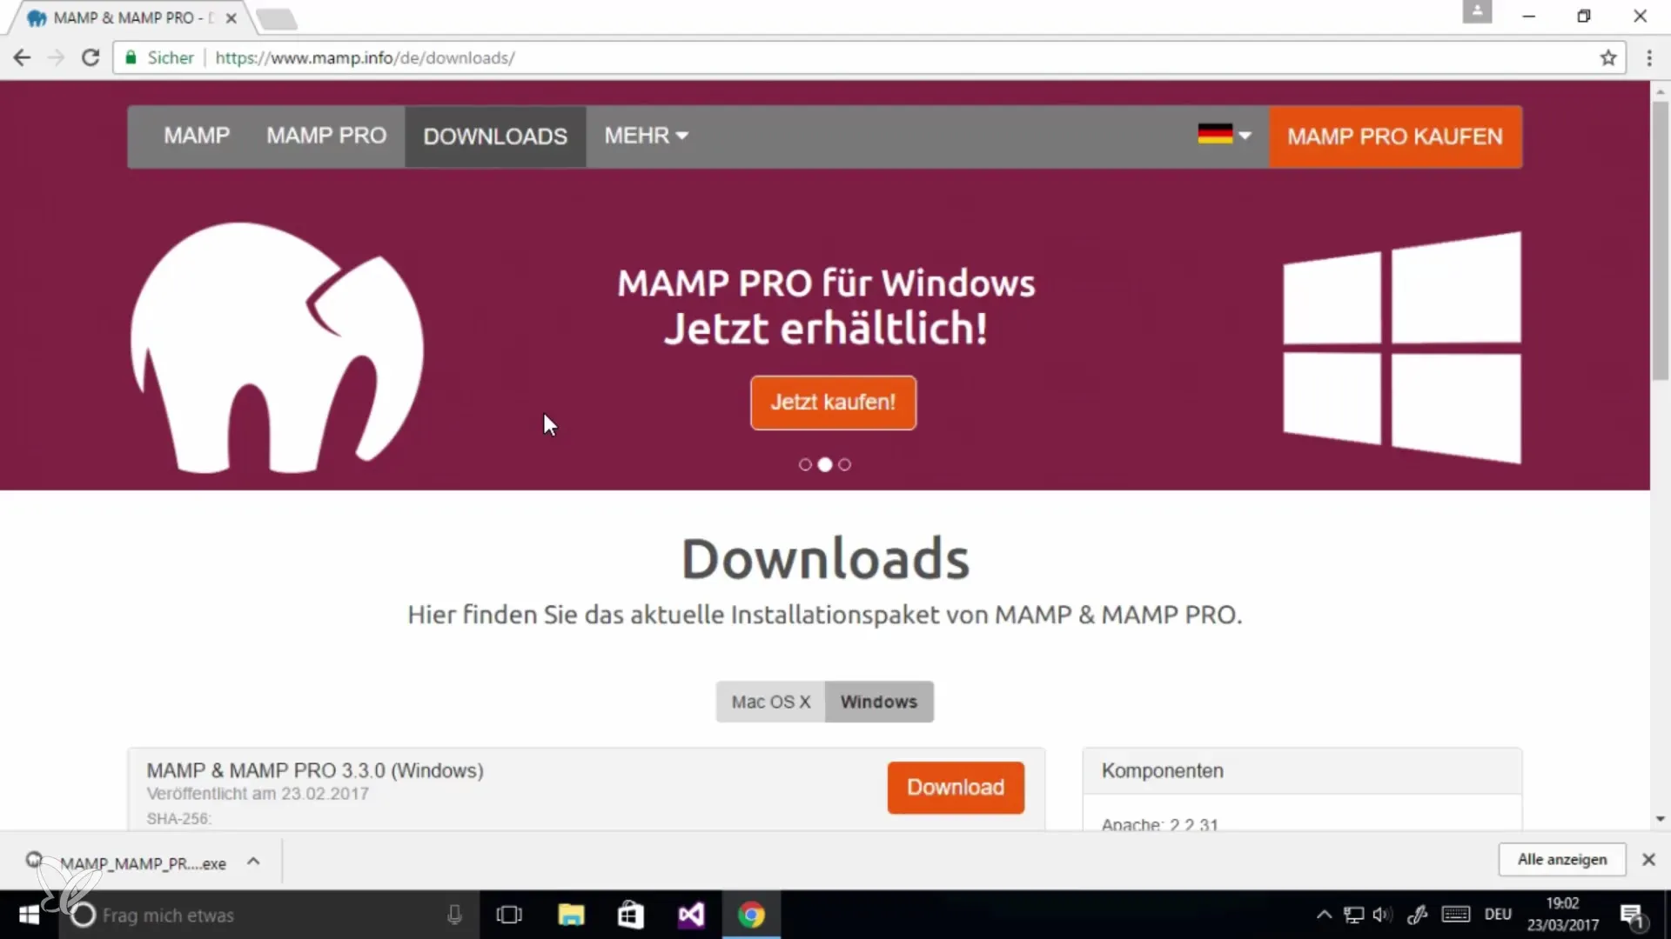The image size is (1671, 939).
Task: Switch to the Mac OS X downloads tab
Action: tap(770, 702)
